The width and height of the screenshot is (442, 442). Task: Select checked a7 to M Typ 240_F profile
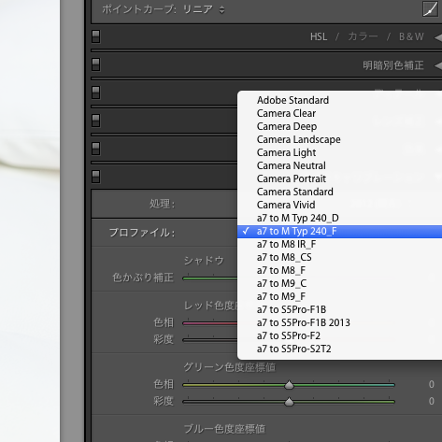[x=339, y=231]
